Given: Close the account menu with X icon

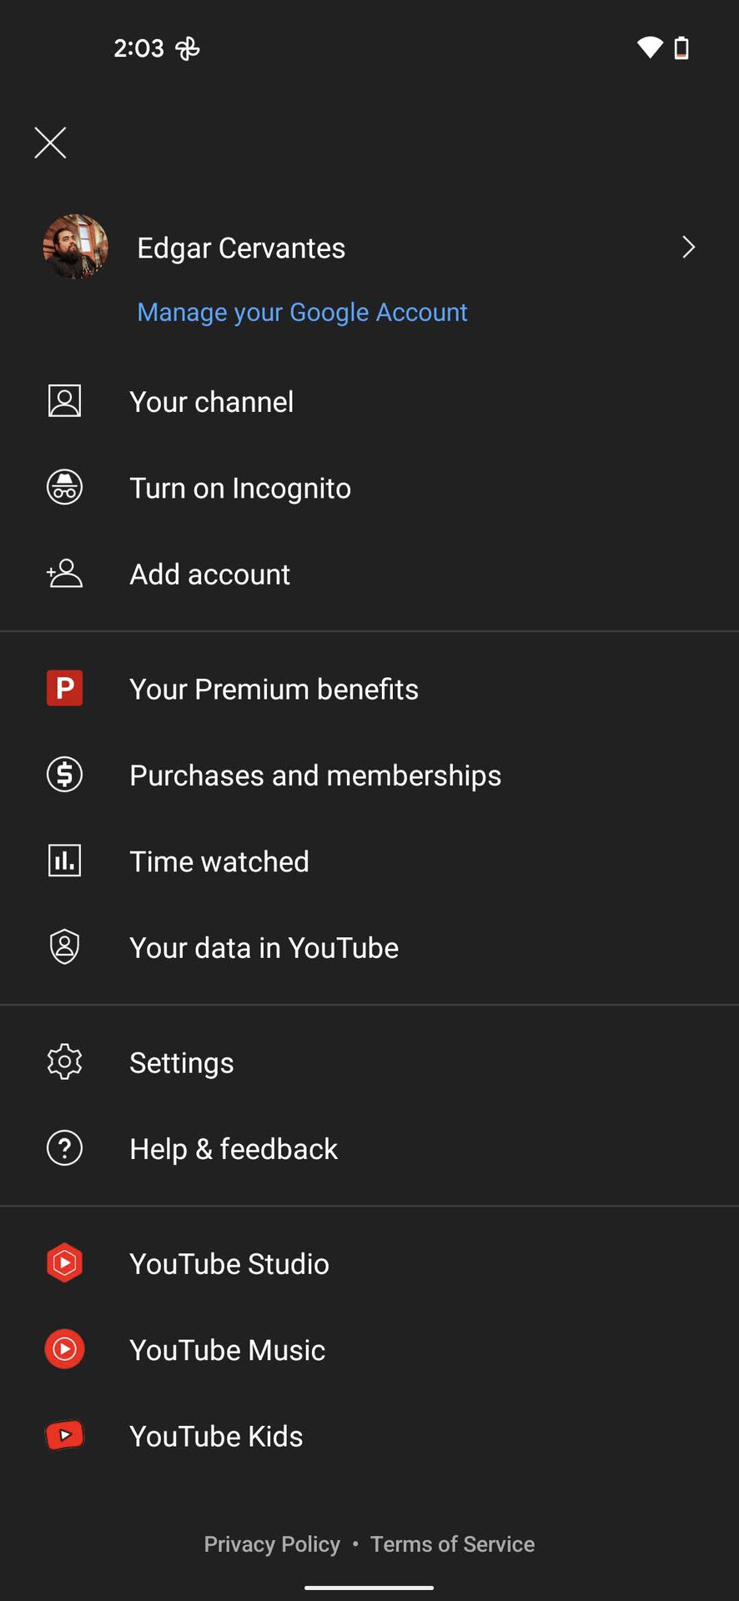Looking at the screenshot, I should click(x=50, y=143).
